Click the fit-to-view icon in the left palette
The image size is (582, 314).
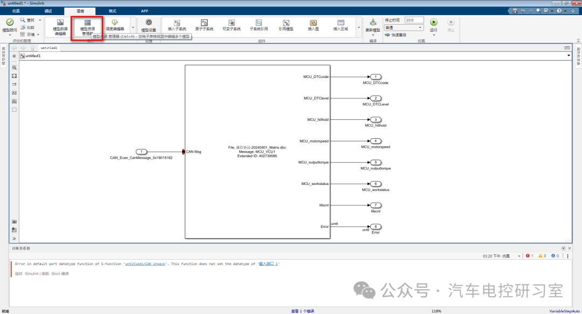tap(15, 76)
